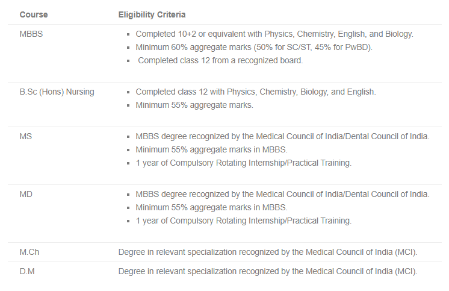
Task: Click the M.Ch eligibility criteria text
Action: click(268, 252)
